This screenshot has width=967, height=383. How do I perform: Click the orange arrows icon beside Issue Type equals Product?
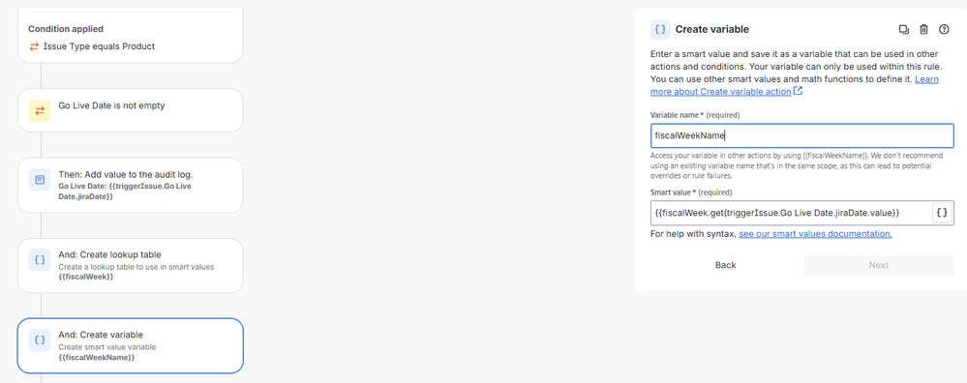(x=34, y=46)
